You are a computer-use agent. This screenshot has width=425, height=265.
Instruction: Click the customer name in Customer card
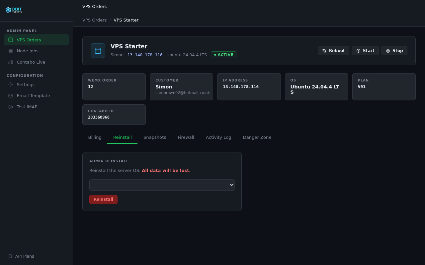click(x=164, y=87)
